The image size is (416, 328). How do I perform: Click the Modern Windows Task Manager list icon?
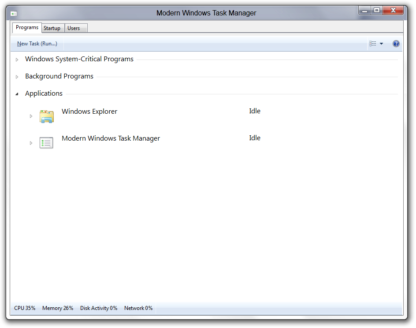46,142
